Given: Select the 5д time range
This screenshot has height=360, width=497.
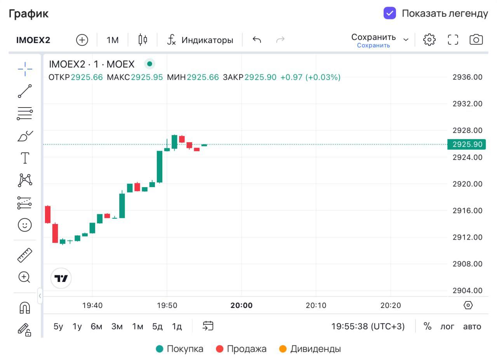Looking at the screenshot, I should coord(157,327).
